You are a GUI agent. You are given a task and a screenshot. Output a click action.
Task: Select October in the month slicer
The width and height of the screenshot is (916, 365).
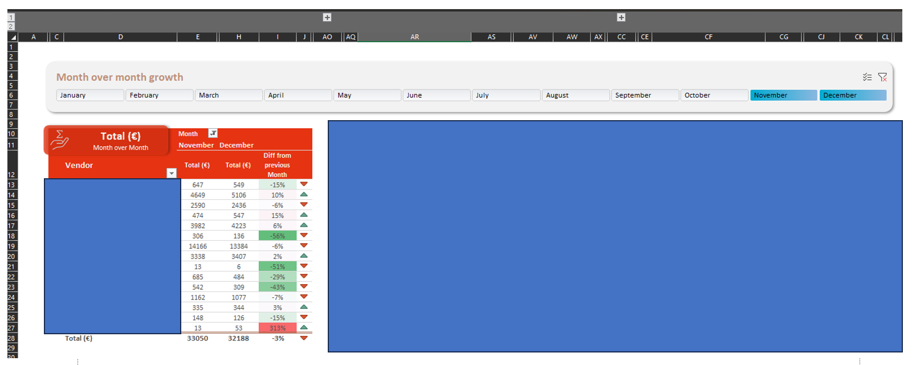coord(714,95)
